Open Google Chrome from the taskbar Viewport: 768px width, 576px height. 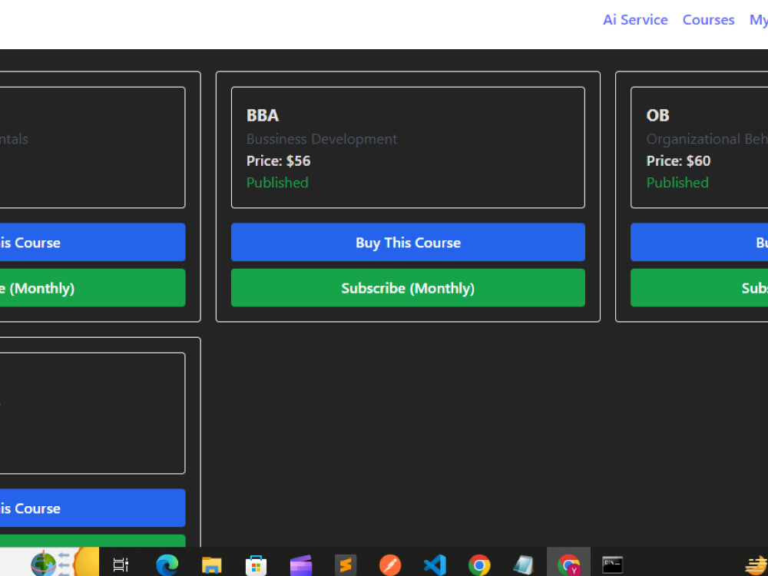point(479,564)
